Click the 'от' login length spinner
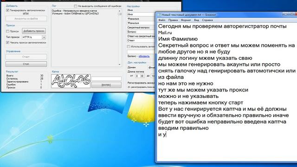The height and width of the screenshot is (167, 297). tap(140, 76)
